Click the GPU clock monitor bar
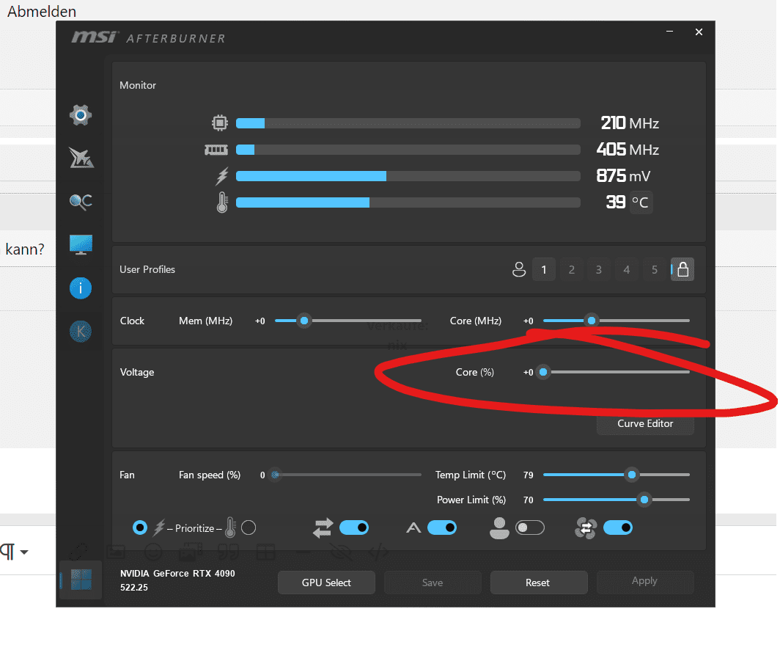Viewport: 780px width, 650px height. [x=408, y=123]
